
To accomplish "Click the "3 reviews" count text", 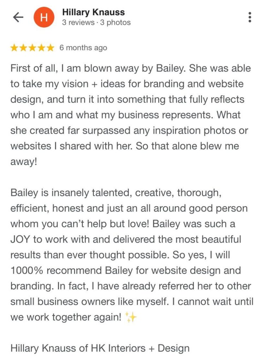I will coord(78,23).
